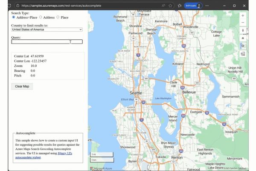The width and height of the screenshot is (256, 171).
Task: View site information via the lock icon
Action: pyautogui.click(x=17, y=6)
